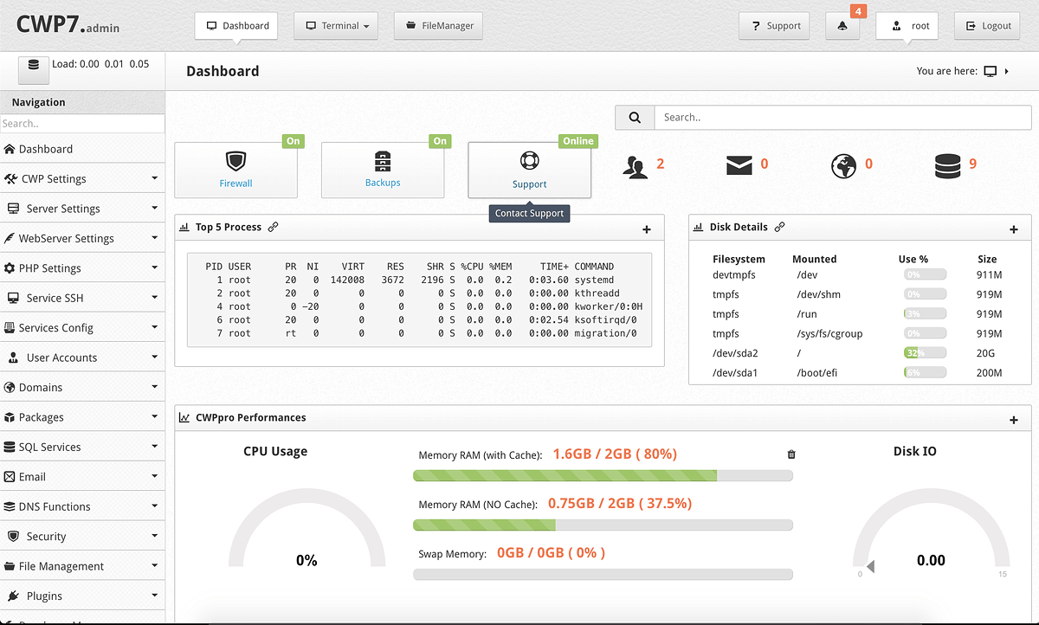Open the Terminal dropdown

point(336,26)
